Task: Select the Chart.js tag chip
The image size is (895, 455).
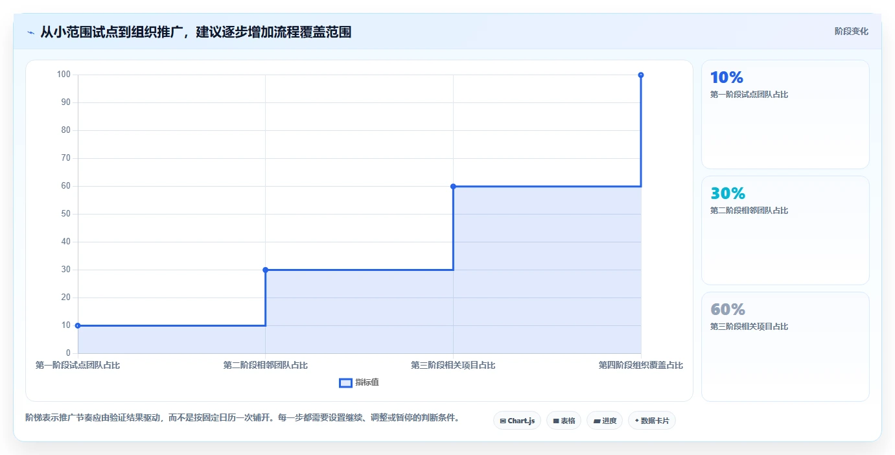Action: click(x=517, y=421)
